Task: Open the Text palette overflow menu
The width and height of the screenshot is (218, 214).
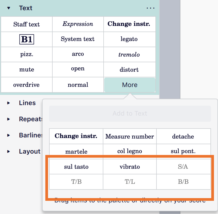Action: 151,8
